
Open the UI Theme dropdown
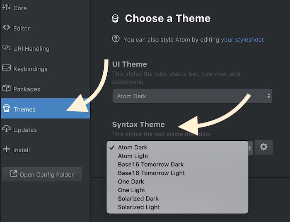coord(192,96)
